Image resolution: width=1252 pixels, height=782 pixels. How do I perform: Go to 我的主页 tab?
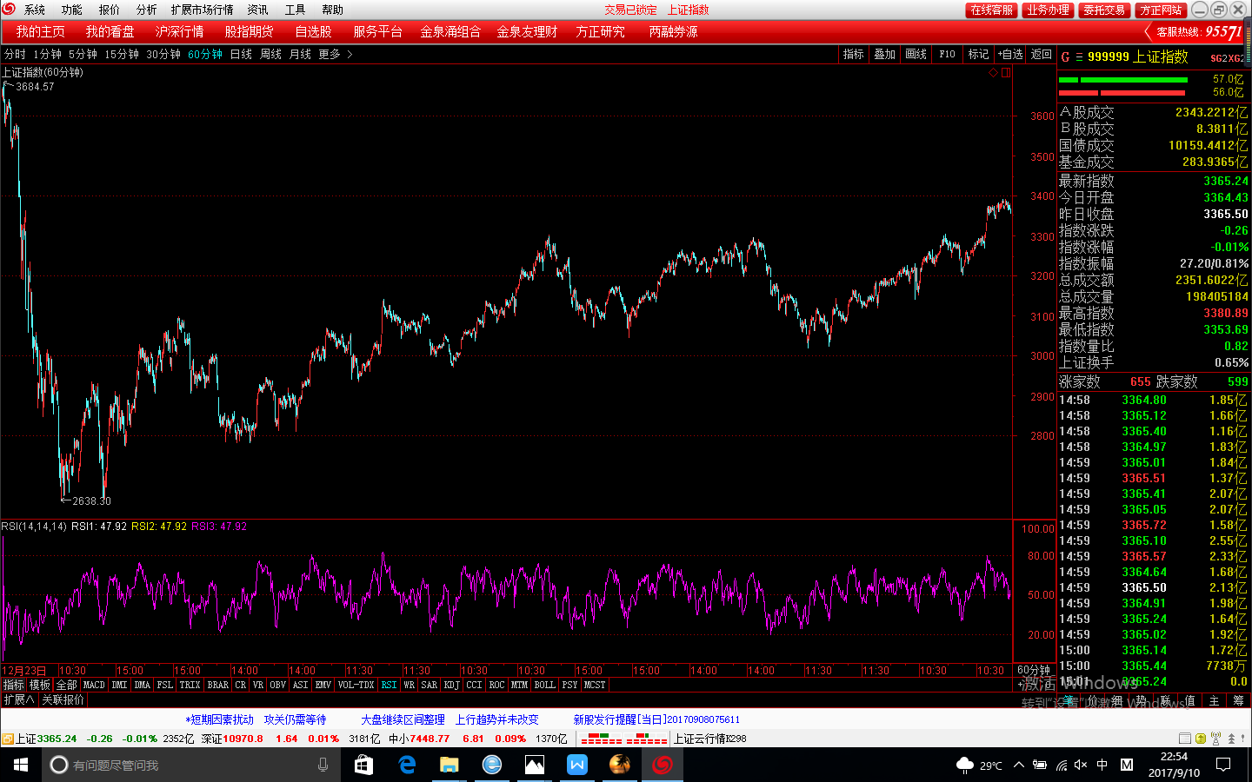40,31
